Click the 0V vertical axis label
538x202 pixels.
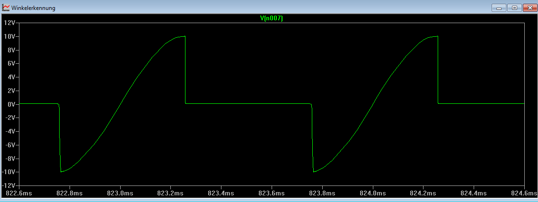pos(12,104)
